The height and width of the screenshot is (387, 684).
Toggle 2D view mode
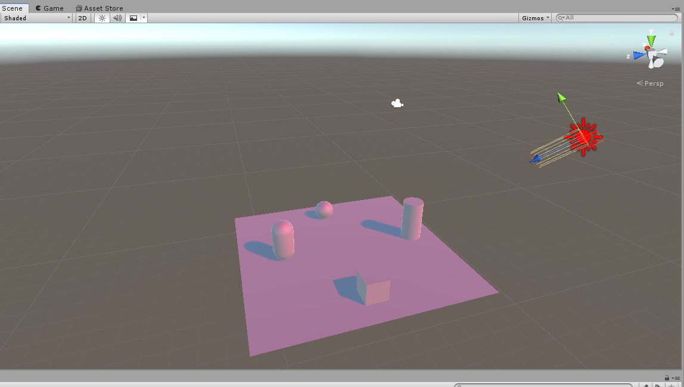(x=82, y=18)
